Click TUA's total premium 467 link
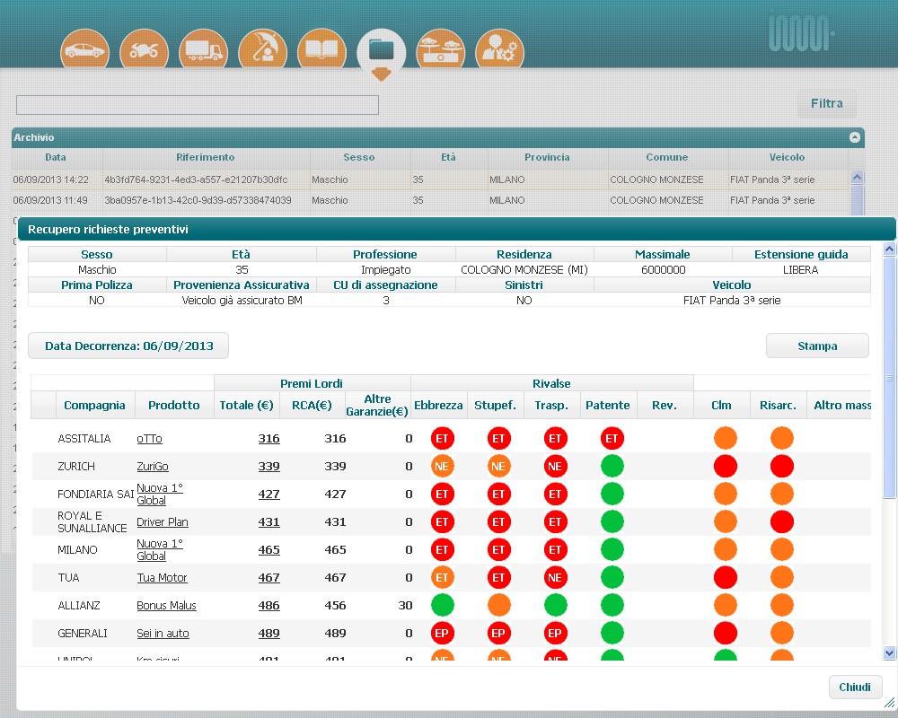898x718 pixels. coord(269,578)
